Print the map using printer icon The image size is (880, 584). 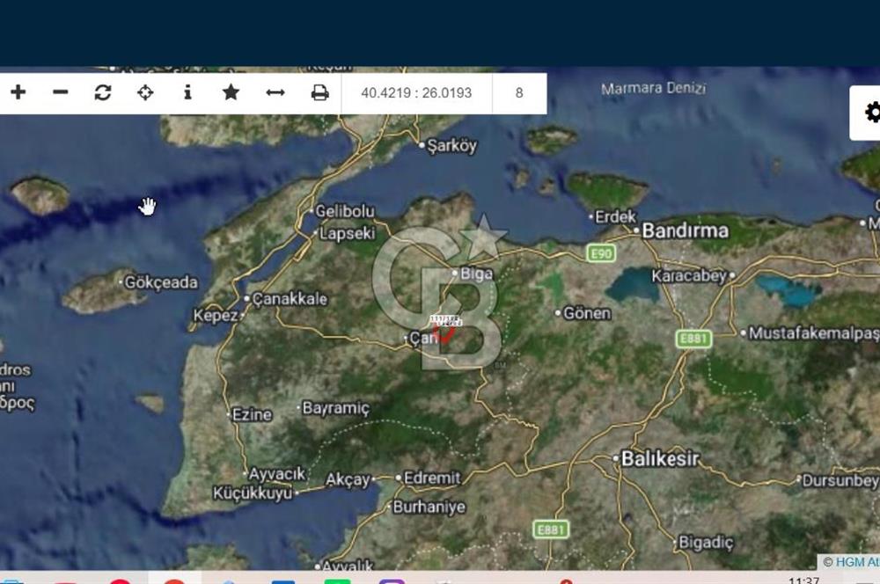320,92
